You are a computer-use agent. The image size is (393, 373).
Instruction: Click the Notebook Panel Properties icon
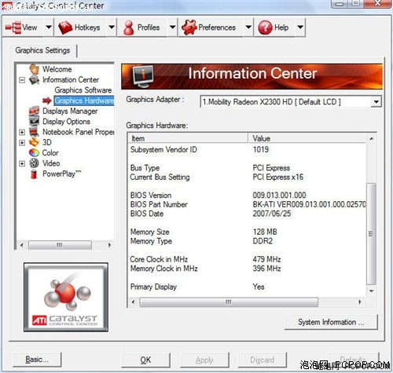pyautogui.click(x=34, y=132)
